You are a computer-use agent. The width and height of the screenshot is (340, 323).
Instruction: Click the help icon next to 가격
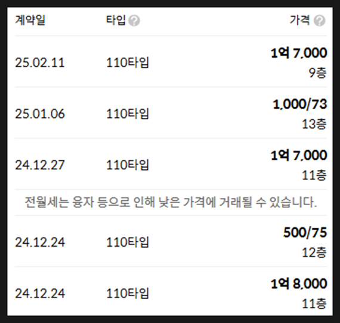pyautogui.click(x=319, y=21)
